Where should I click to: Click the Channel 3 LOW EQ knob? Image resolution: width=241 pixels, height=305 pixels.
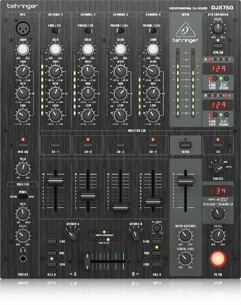coord(121,116)
